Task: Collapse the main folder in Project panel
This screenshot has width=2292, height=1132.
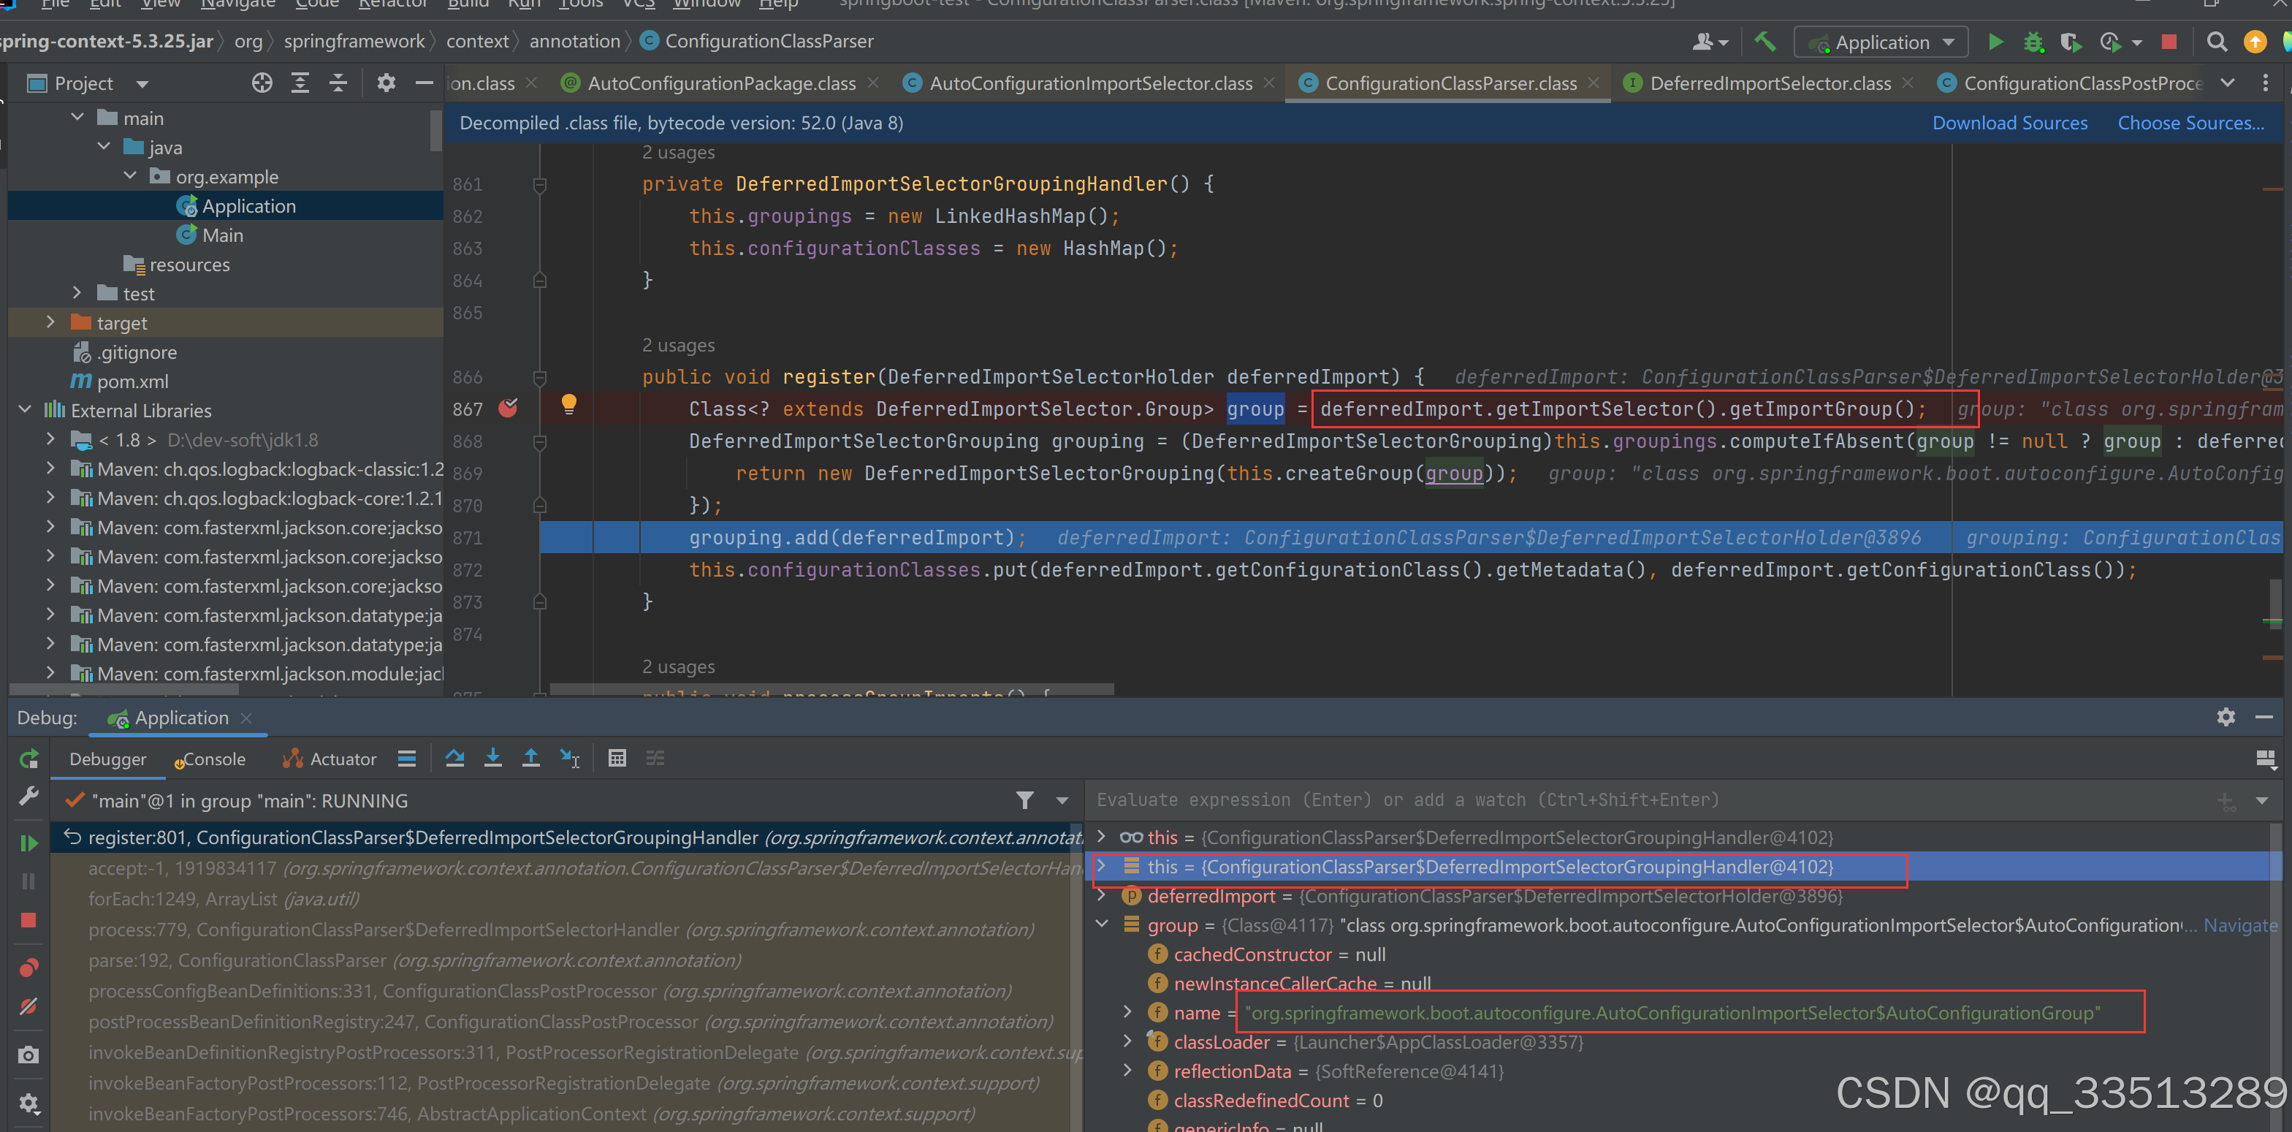Action: coord(77,117)
